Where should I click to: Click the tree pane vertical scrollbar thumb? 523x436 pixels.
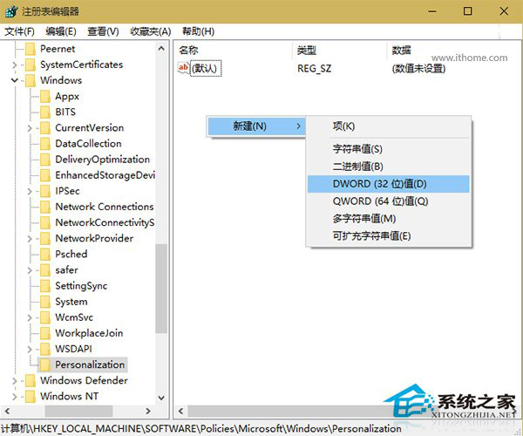161,289
